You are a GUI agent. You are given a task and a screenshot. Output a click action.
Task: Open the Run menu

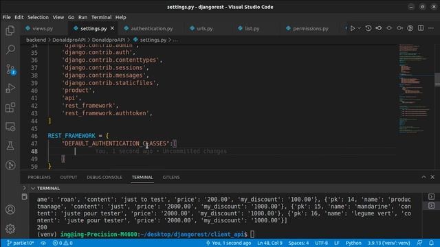click(82, 17)
